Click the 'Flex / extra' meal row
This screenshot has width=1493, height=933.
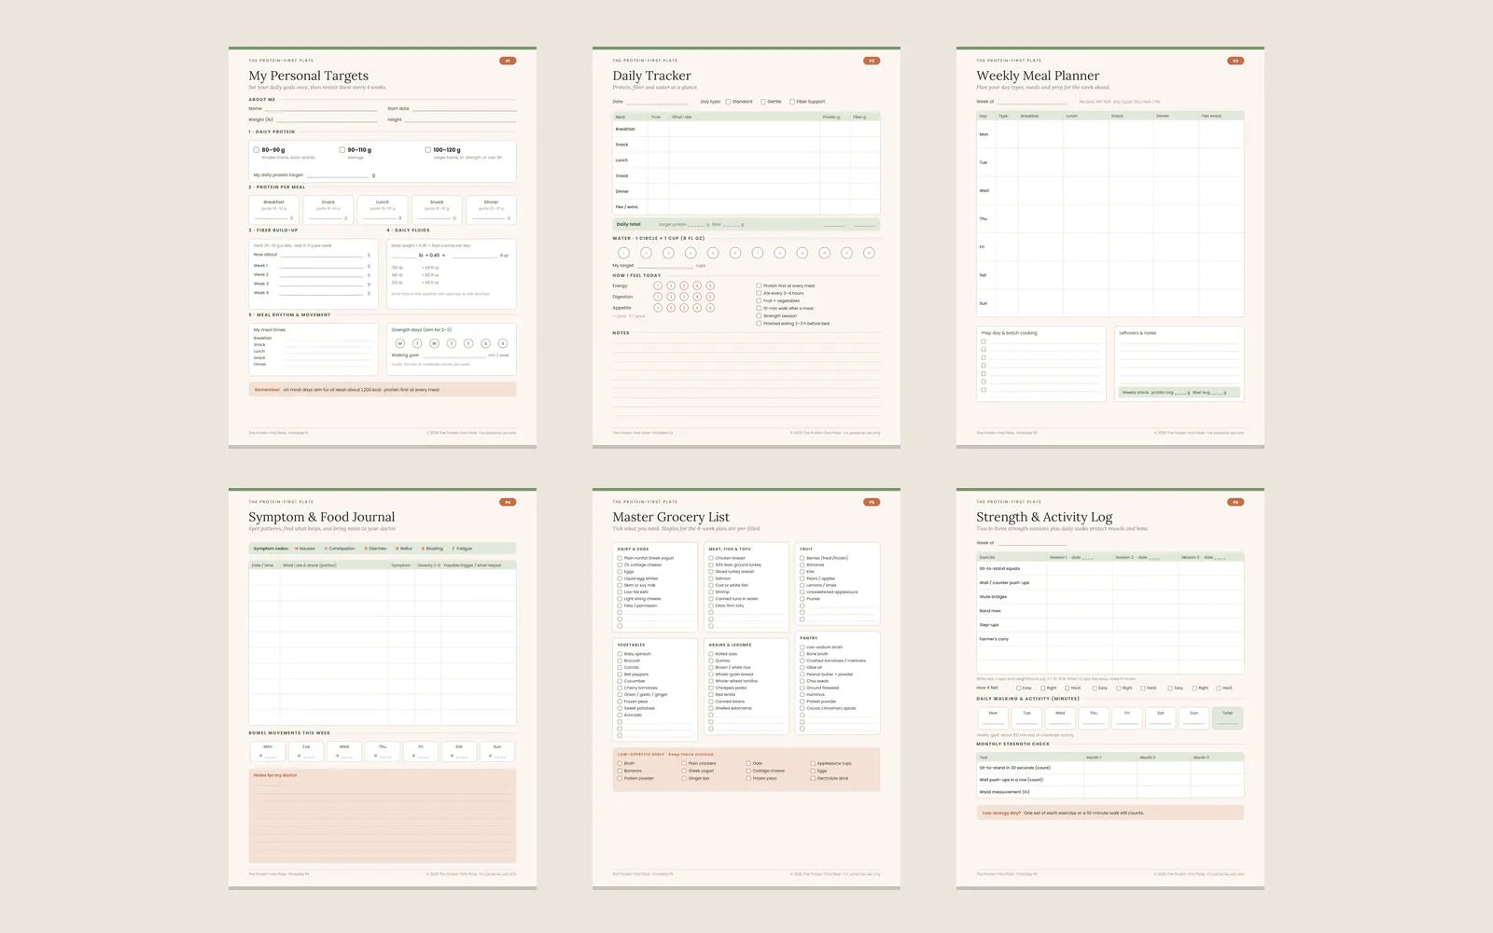(746, 207)
